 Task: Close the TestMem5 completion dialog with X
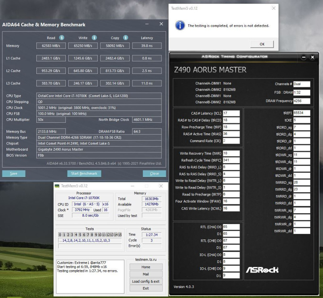(x=274, y=8)
